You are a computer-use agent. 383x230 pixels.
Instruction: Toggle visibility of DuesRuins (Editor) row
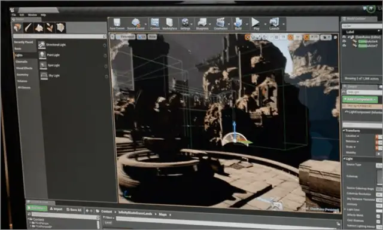coord(345,37)
